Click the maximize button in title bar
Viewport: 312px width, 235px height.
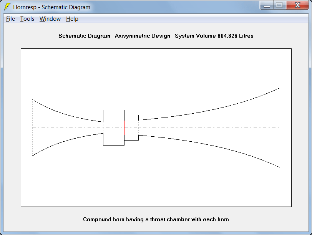(280, 5)
